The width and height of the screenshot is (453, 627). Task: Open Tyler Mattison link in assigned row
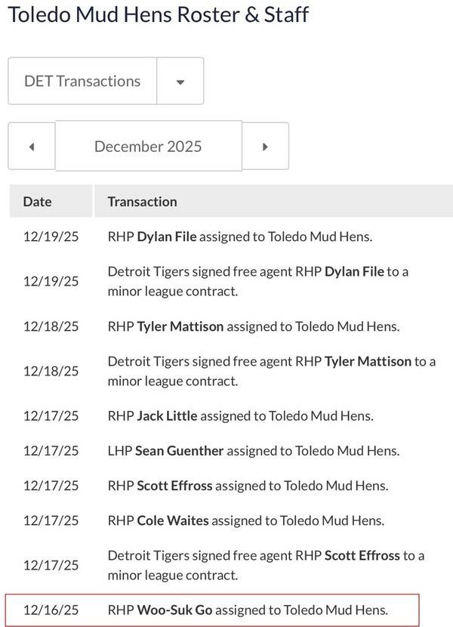(180, 326)
